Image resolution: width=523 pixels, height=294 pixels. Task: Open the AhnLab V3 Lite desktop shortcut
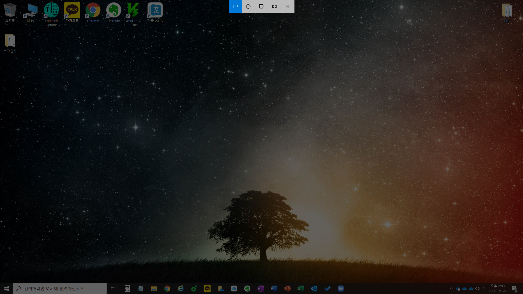pos(134,14)
